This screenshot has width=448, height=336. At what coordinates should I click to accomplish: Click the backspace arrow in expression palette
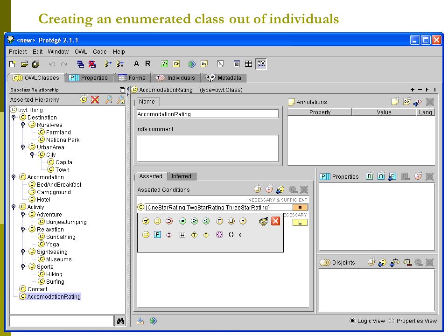[243, 235]
